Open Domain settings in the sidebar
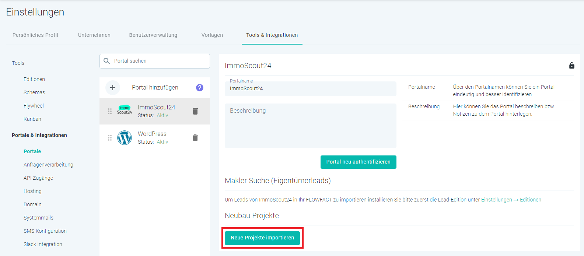Image resolution: width=584 pixels, height=256 pixels. (x=32, y=204)
